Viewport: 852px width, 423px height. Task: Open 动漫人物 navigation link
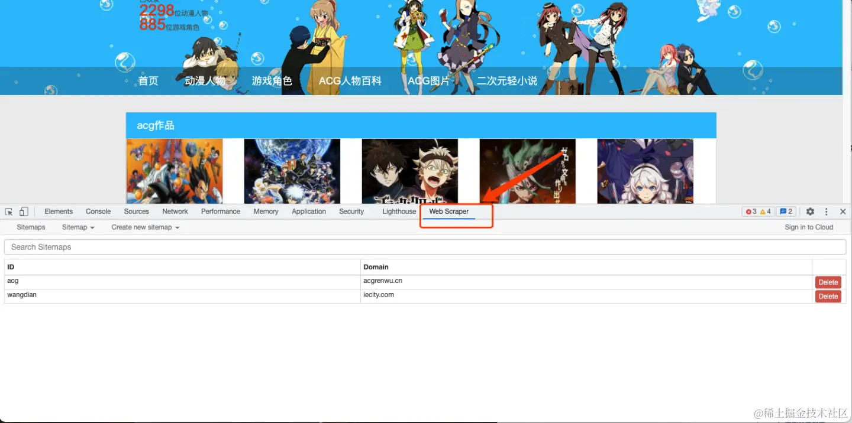(x=205, y=81)
